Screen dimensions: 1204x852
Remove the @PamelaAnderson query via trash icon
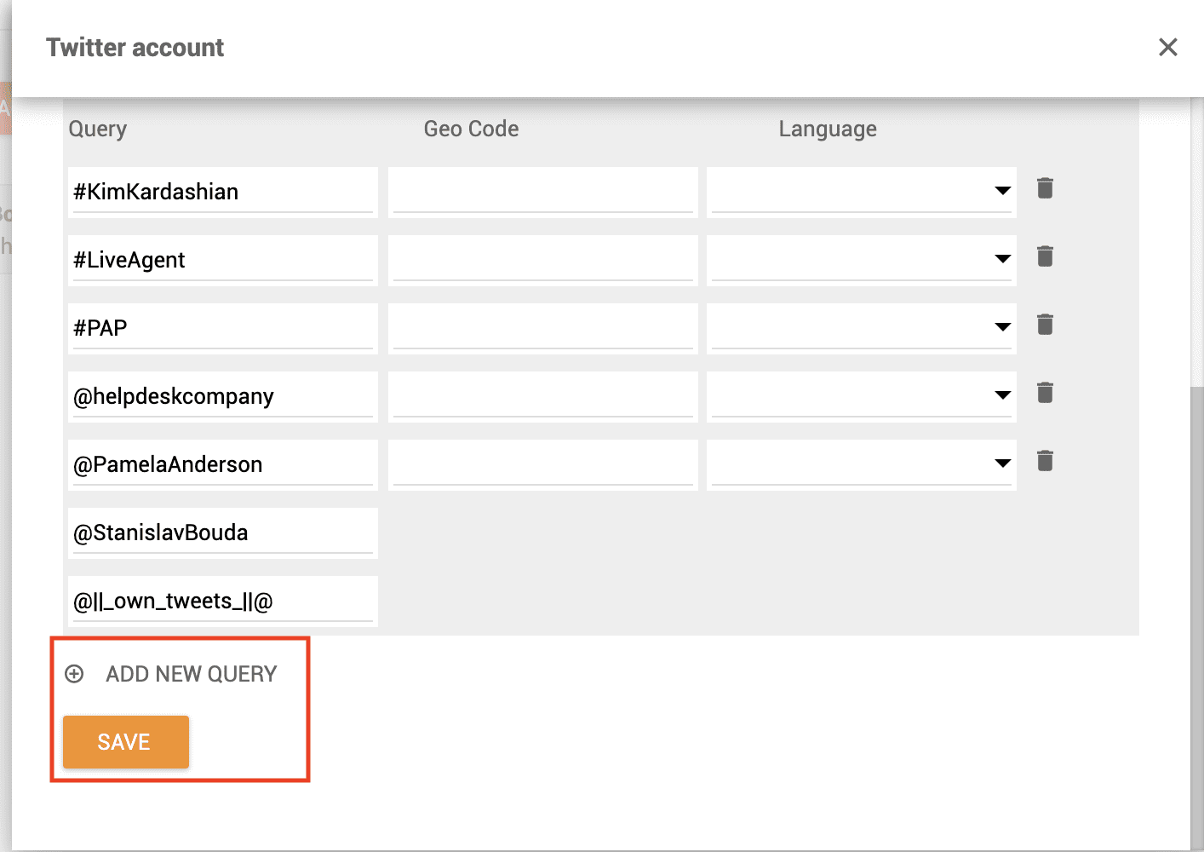[1045, 461]
